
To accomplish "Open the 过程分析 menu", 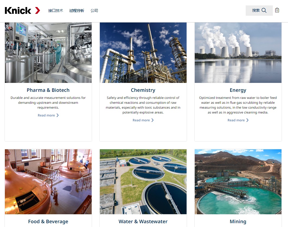I will [x=76, y=11].
